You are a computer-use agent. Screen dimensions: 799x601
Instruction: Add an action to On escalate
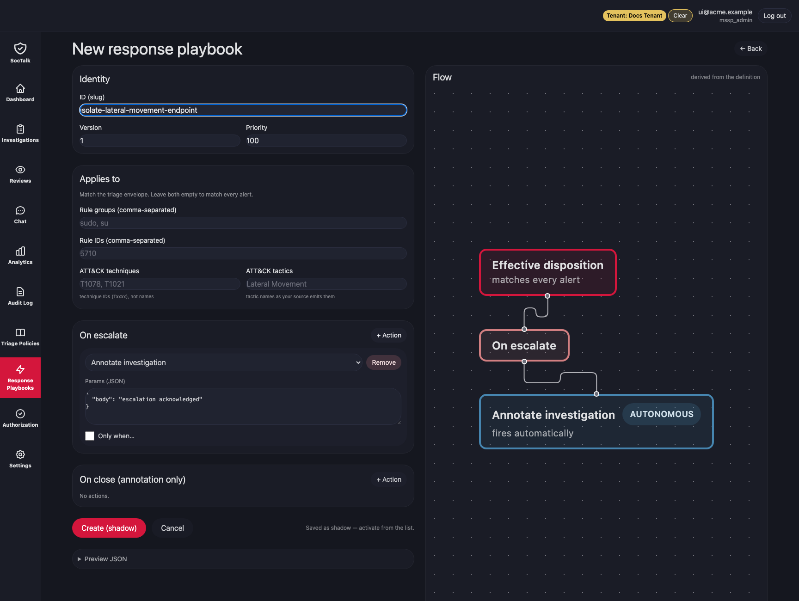point(389,335)
